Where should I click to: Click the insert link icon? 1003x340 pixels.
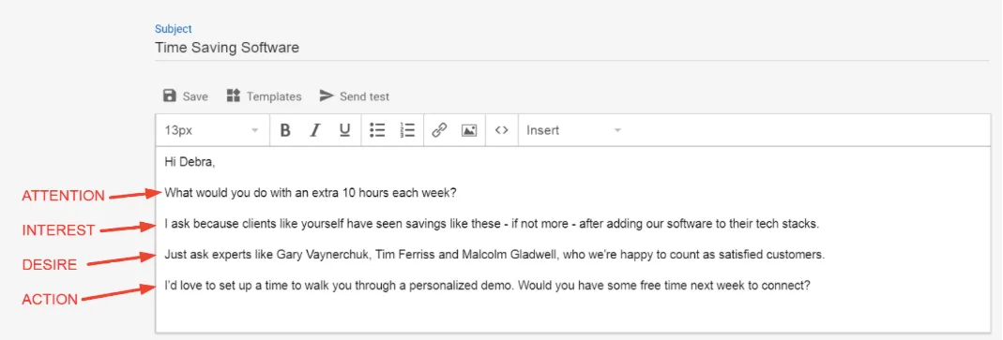(439, 130)
